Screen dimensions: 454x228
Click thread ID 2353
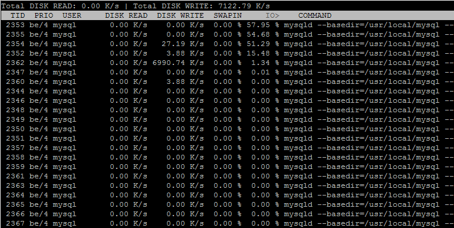pos(15,25)
